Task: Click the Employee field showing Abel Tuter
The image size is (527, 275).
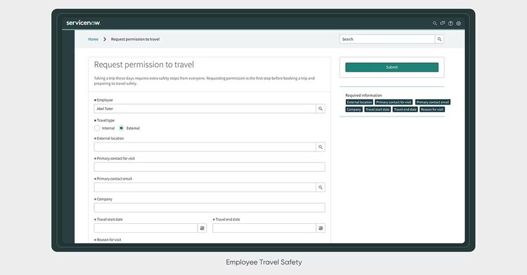Action: pos(204,109)
